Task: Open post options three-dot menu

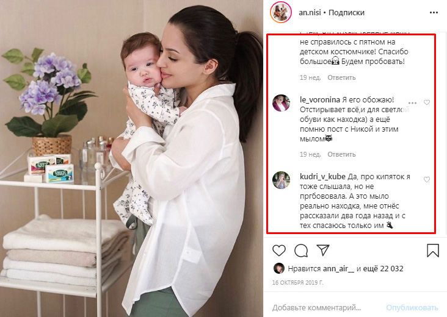Action: (x=434, y=13)
